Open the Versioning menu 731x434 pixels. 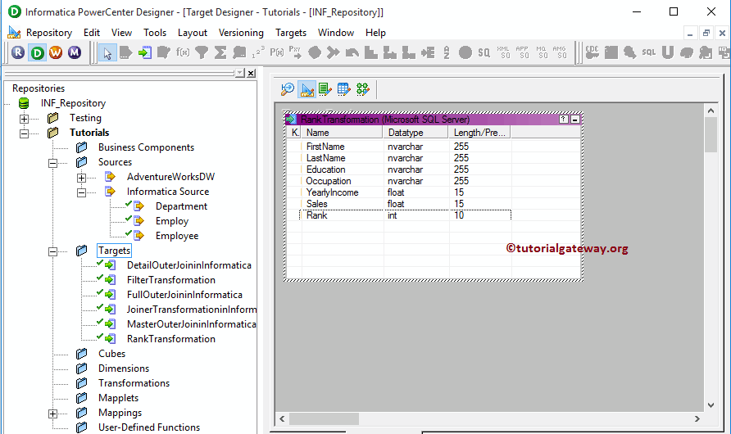241,33
